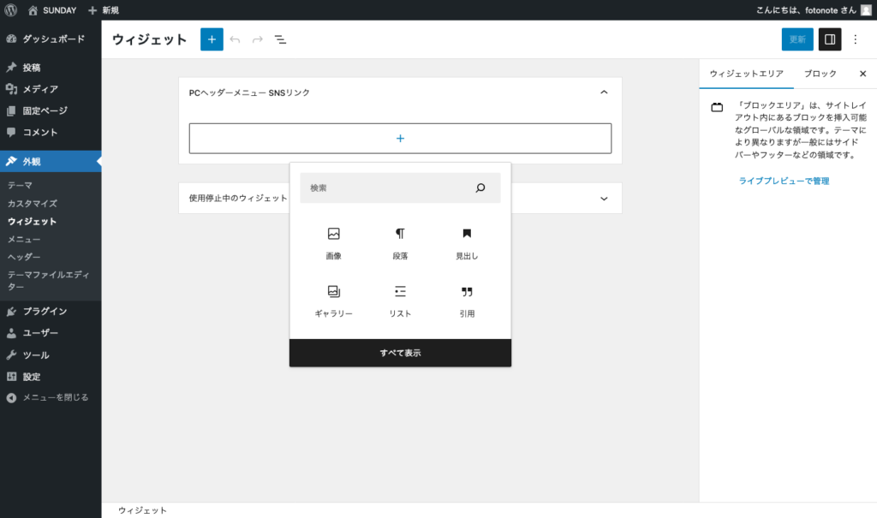Select the Image block icon
The width and height of the screenshot is (877, 518).
(333, 234)
